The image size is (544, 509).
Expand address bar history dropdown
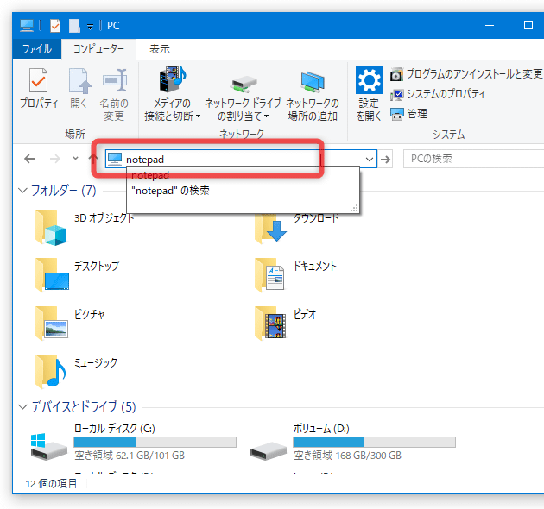tap(370, 159)
